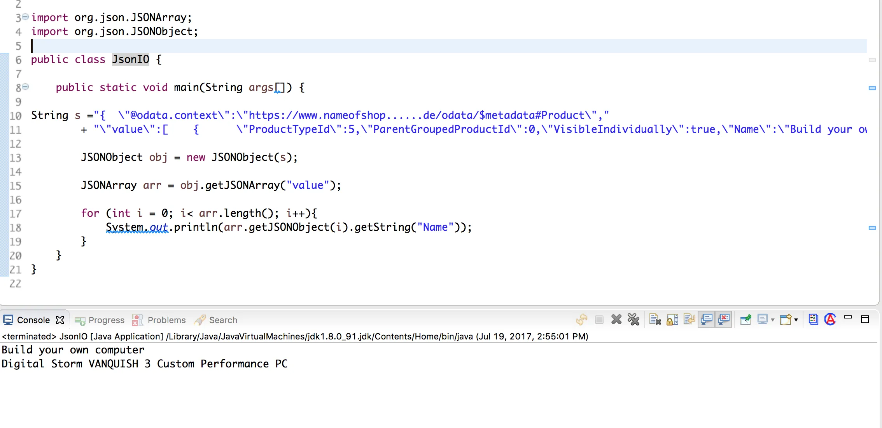Viewport: 882px width, 428px height.
Task: Open the Display Selected Console dropdown
Action: (772, 320)
